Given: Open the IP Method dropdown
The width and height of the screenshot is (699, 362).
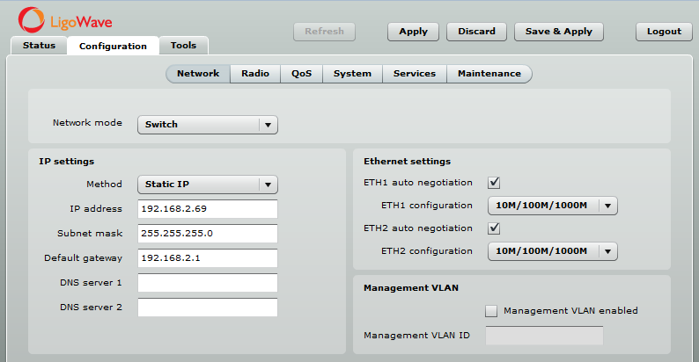Looking at the screenshot, I should 208,185.
